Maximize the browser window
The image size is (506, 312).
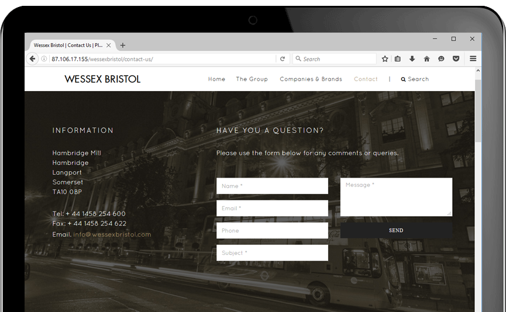[454, 39]
